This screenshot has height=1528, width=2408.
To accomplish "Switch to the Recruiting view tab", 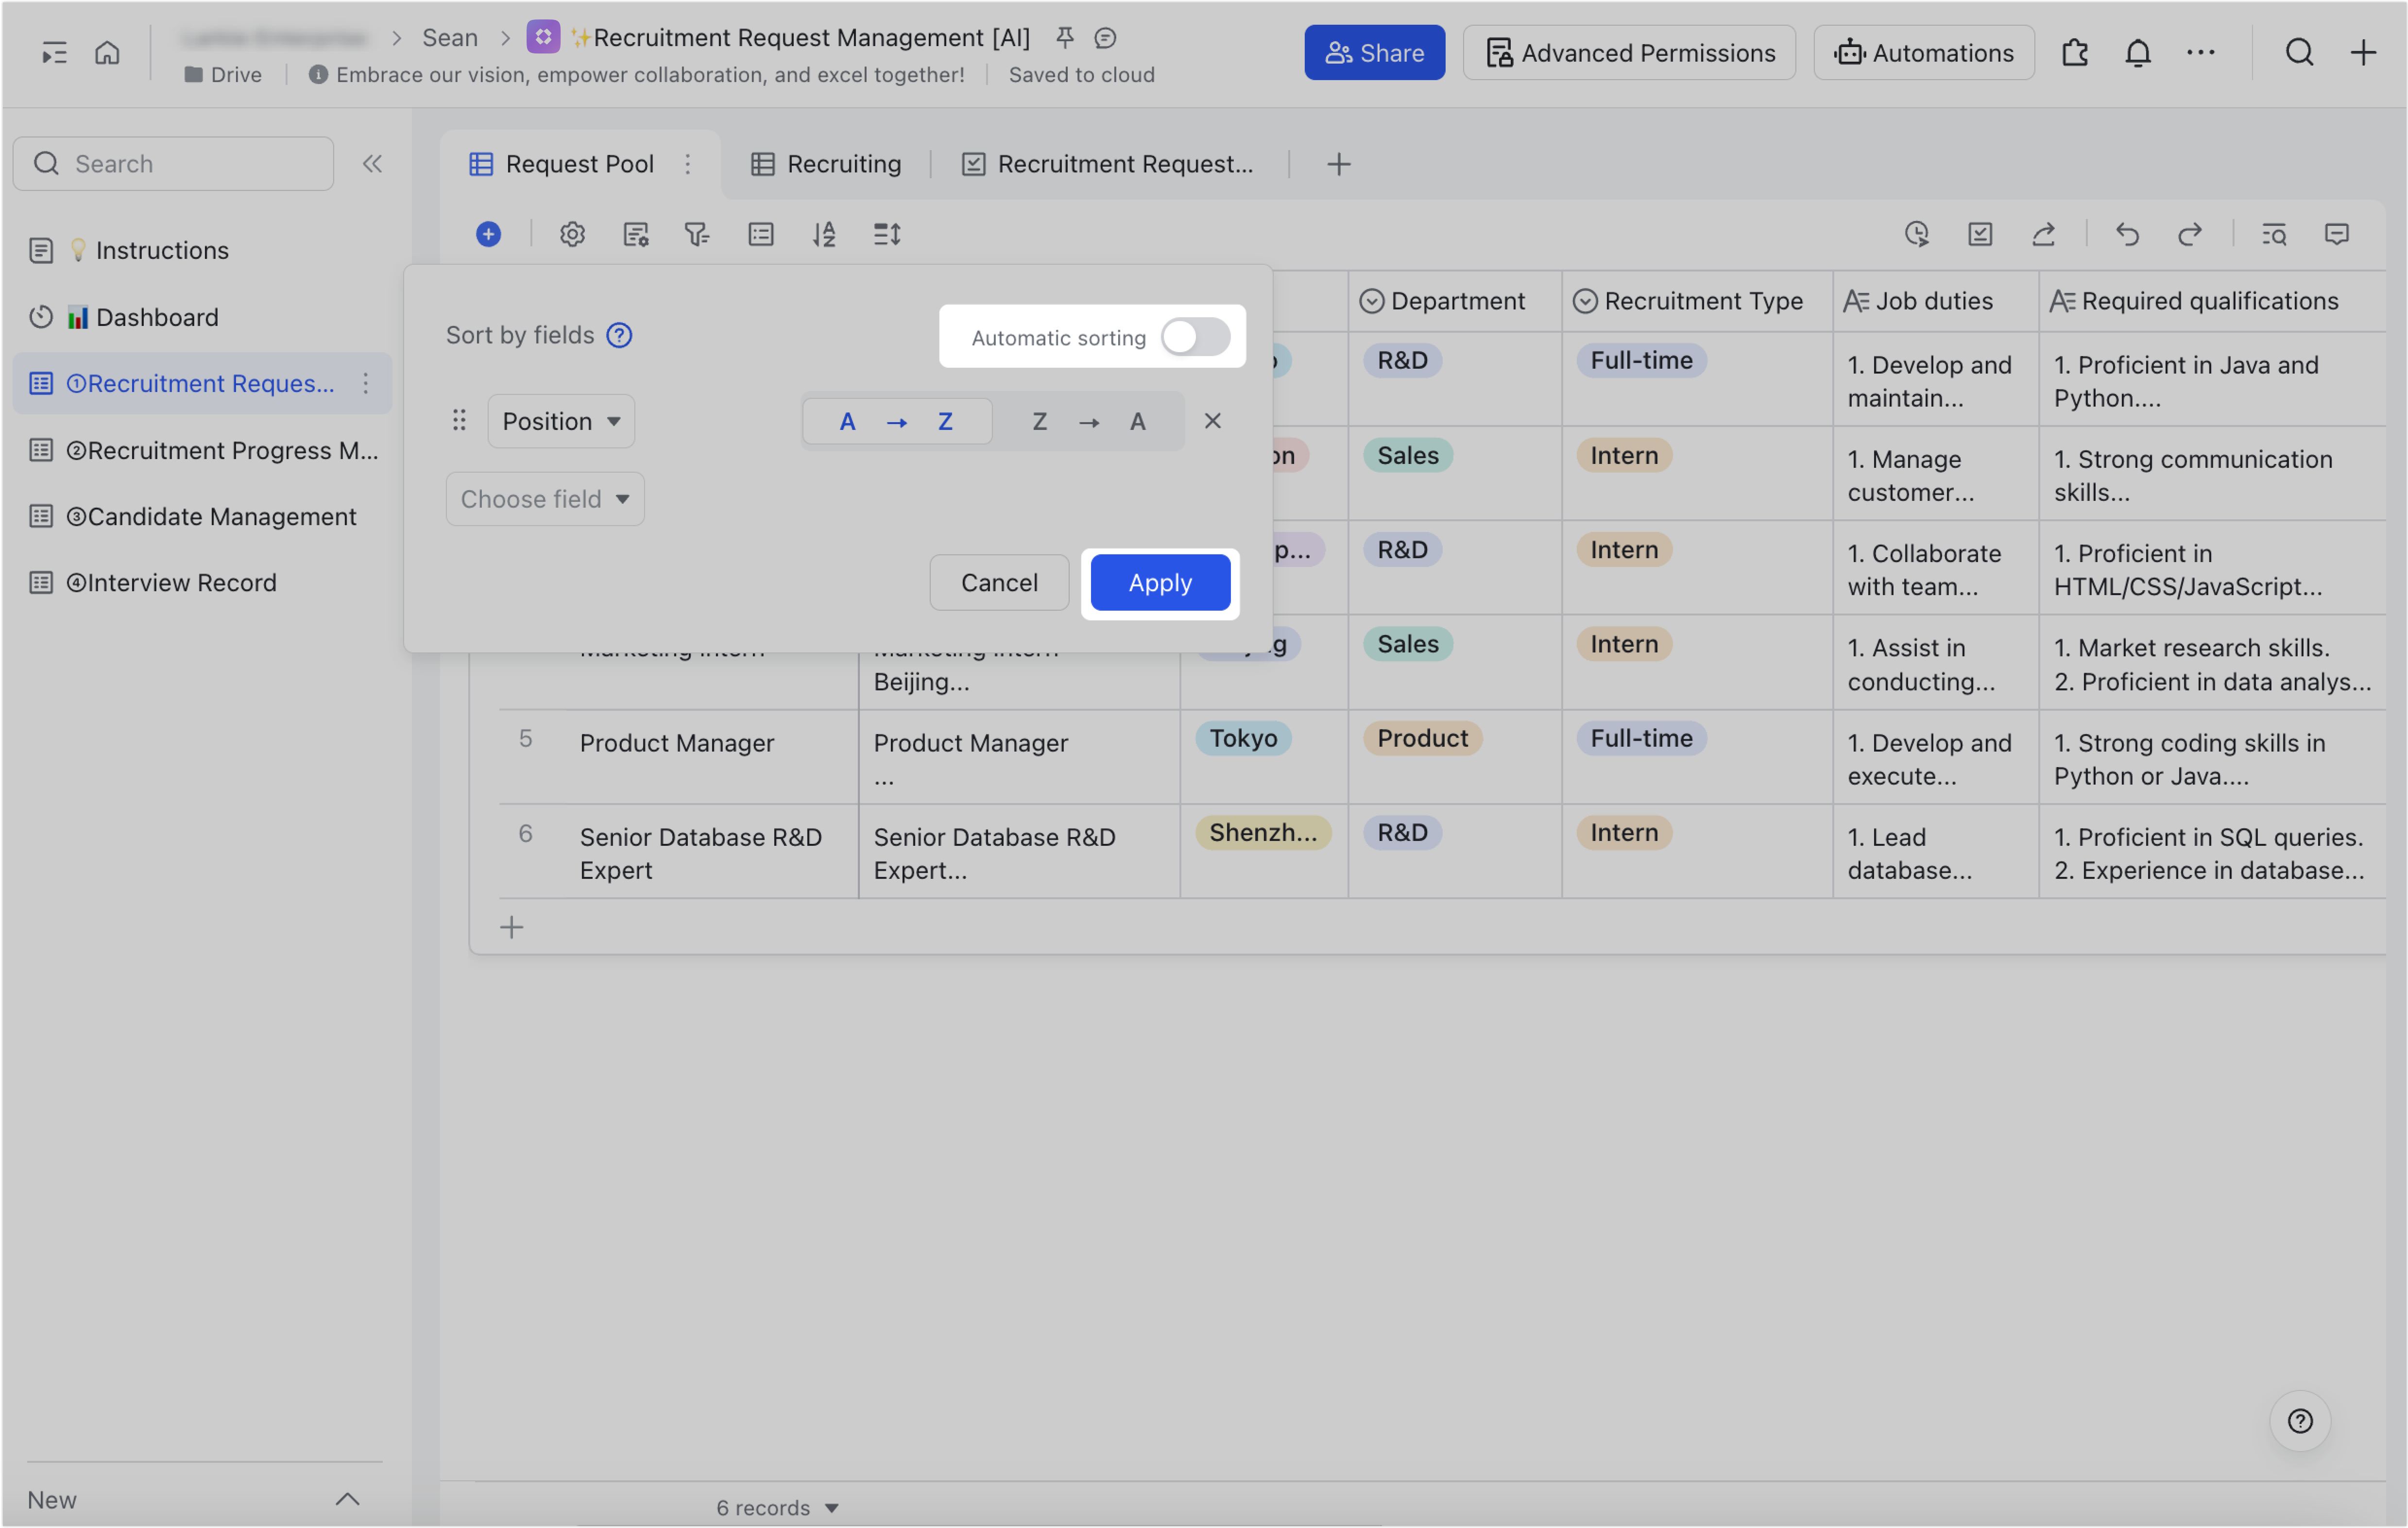I will pyautogui.click(x=826, y=163).
